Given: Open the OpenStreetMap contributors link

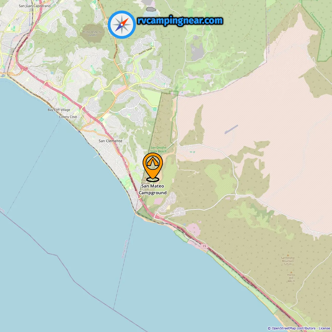Looking at the screenshot, I should (x=293, y=328).
